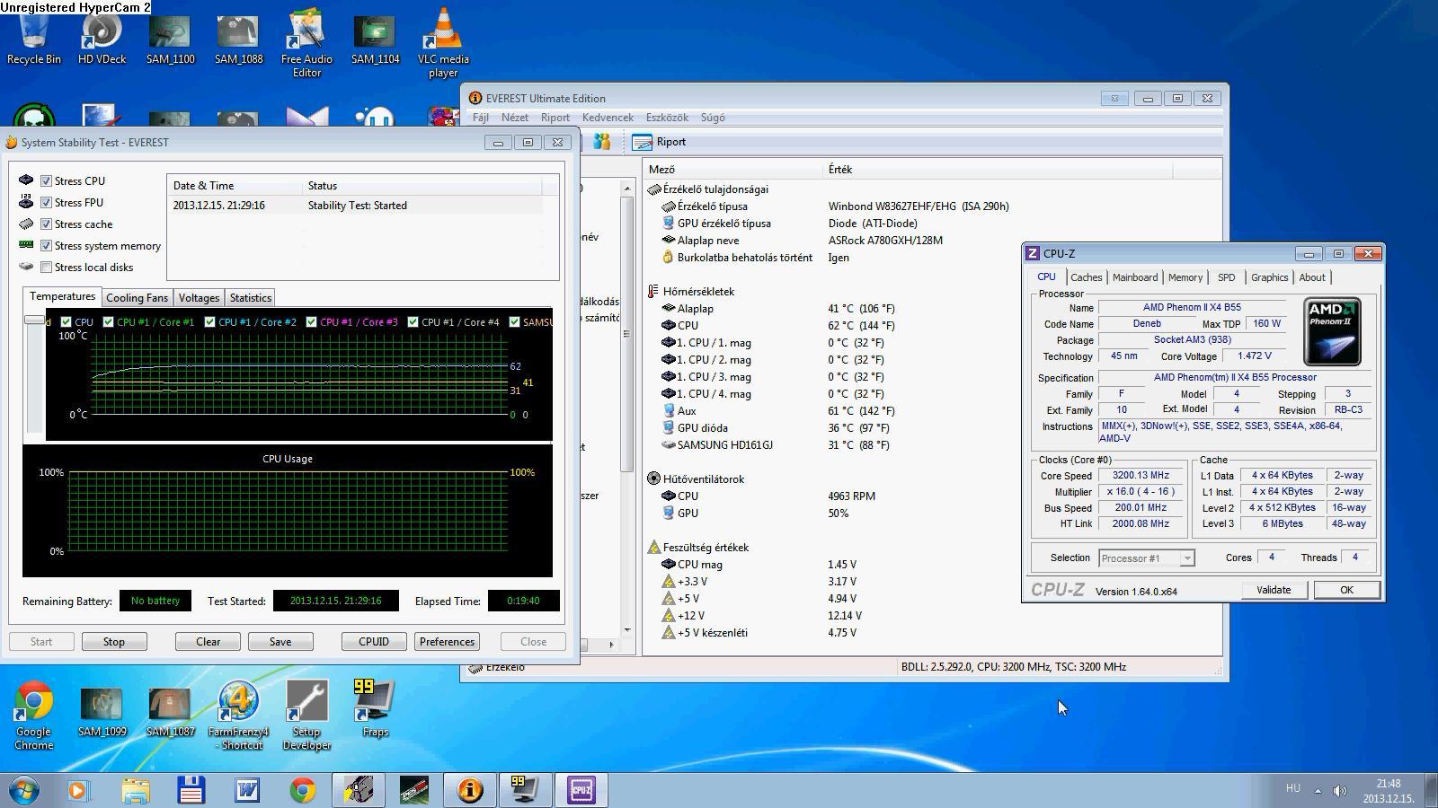Viewport: 1438px width, 808px height.
Task: Click Validate in CPU-Z
Action: coord(1274,590)
